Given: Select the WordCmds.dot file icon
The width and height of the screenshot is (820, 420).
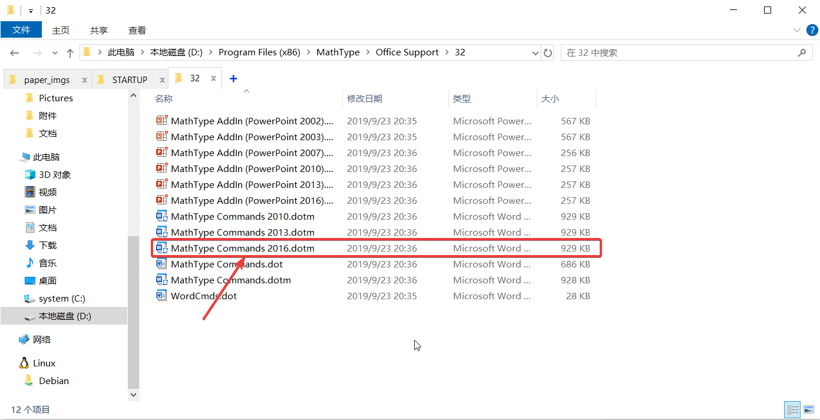Looking at the screenshot, I should tap(162, 296).
